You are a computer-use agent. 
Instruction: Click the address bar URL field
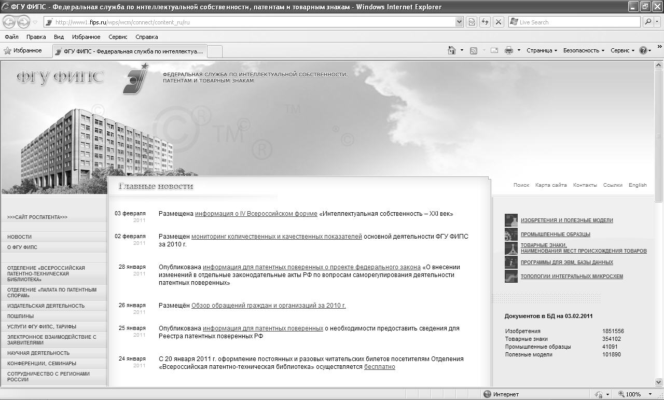(x=249, y=22)
